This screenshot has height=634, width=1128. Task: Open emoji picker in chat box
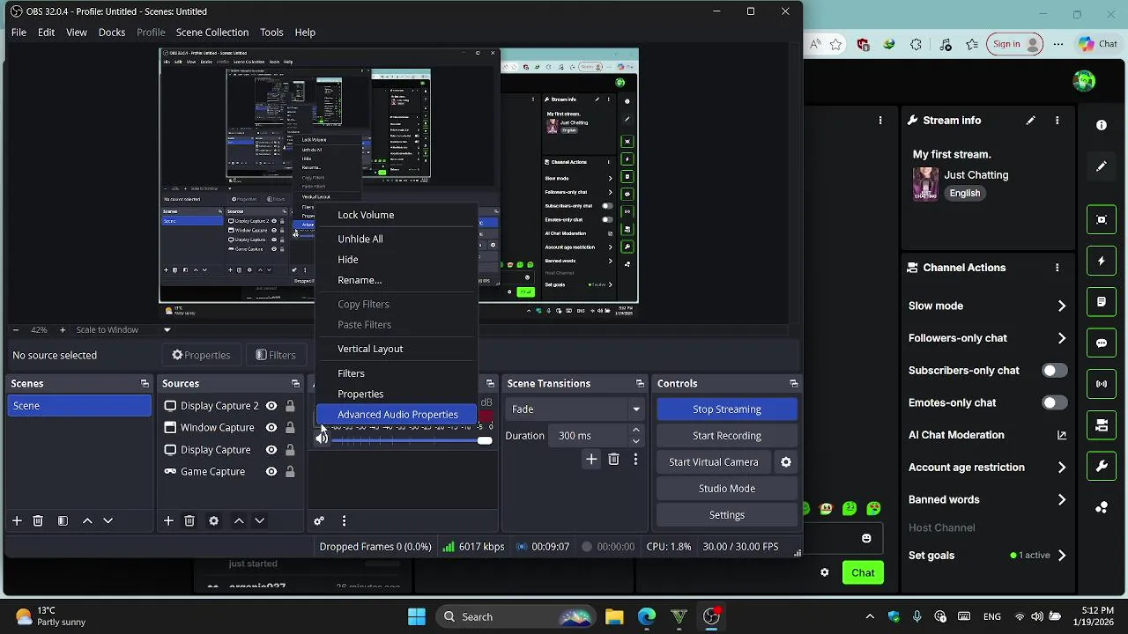866,538
